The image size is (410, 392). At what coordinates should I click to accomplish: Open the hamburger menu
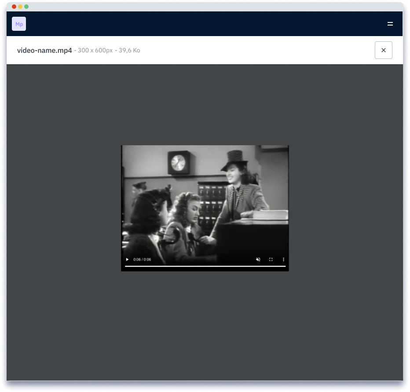390,24
